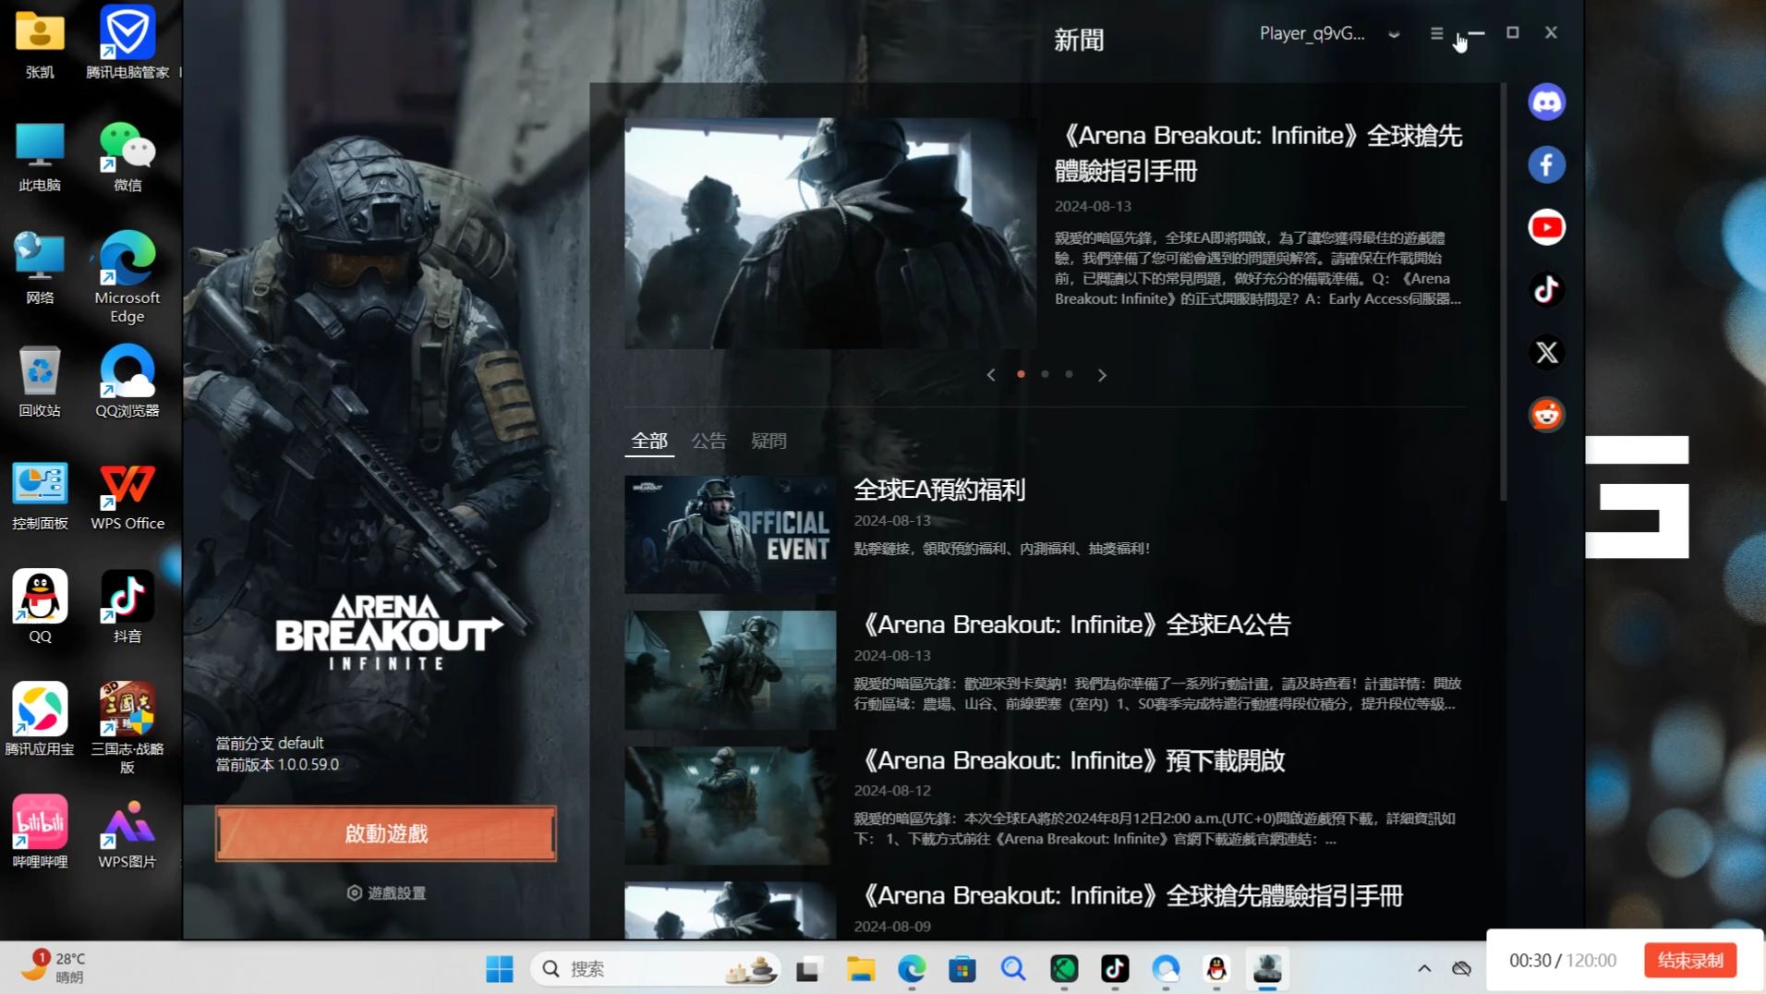Click the 全球EA公告 article thumbnail
Image resolution: width=1766 pixels, height=994 pixels.
(730, 670)
